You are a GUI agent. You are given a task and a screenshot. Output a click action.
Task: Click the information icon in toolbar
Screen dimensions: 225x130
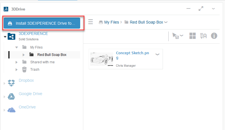pyautogui.click(x=214, y=36)
